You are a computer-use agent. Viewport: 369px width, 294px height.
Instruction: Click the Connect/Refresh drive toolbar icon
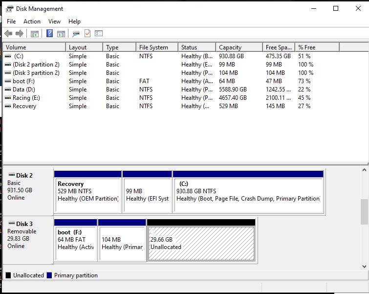tap(76, 34)
